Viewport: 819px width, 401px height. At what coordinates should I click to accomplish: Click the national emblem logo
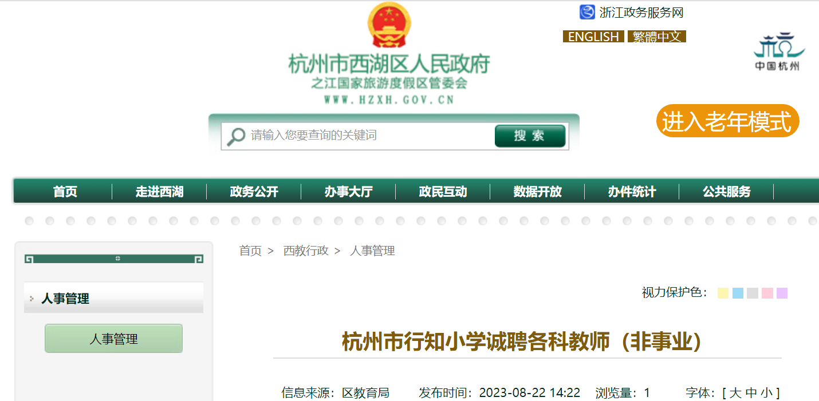click(x=389, y=25)
